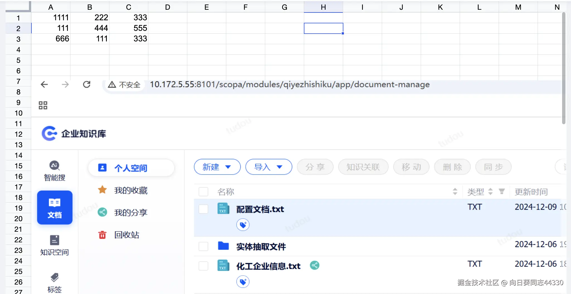Open 我的分享 in the navigation panel
Viewport: 571px width, 294px height.
(131, 213)
